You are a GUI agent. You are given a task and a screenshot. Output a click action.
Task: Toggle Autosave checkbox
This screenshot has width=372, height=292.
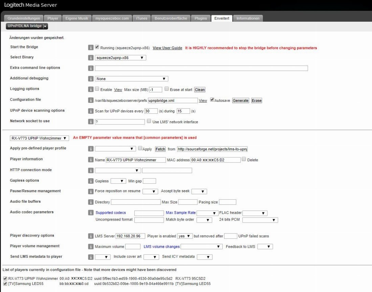click(212, 99)
